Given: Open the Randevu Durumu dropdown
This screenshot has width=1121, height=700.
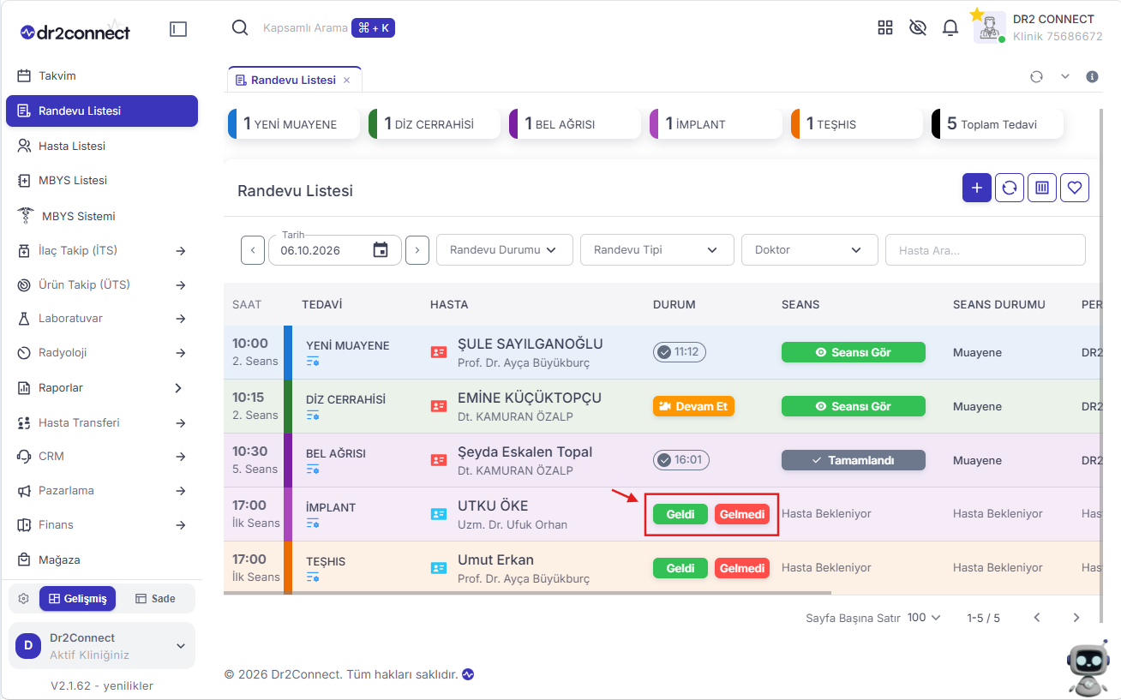Looking at the screenshot, I should pos(505,250).
